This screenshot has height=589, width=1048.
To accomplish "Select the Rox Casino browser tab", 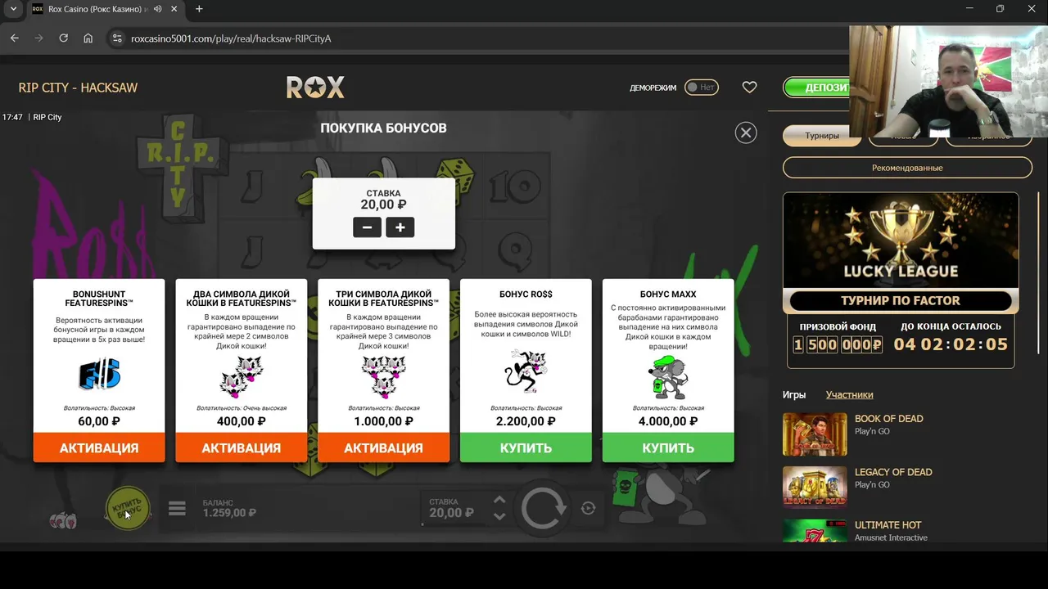I will (104, 9).
